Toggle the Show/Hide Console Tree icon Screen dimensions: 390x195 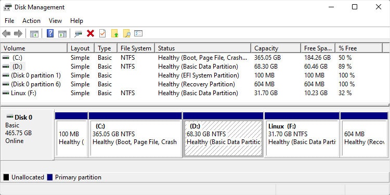(34, 34)
